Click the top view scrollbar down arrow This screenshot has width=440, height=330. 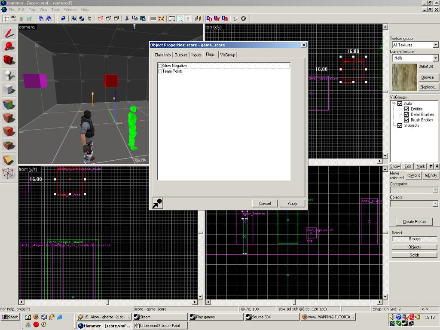point(385,156)
